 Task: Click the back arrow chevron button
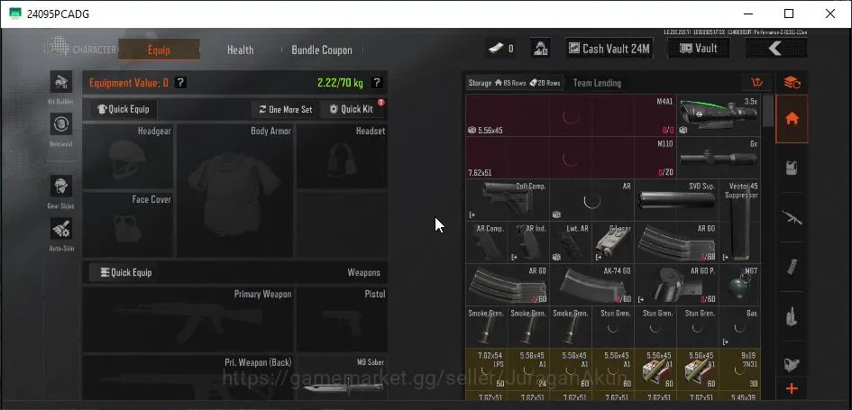point(776,49)
